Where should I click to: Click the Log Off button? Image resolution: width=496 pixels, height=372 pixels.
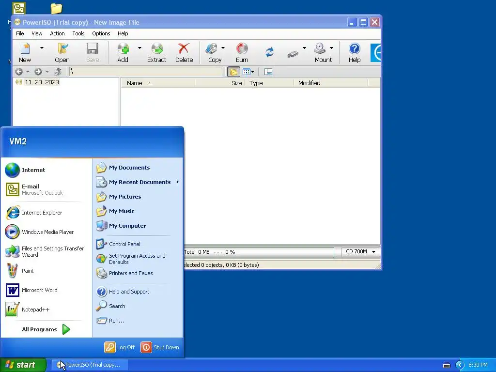120,347
